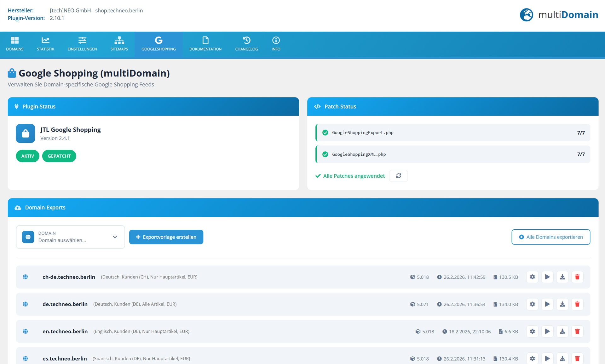Go to the Einstellungen tab
This screenshot has width=605, height=364.
(x=82, y=44)
